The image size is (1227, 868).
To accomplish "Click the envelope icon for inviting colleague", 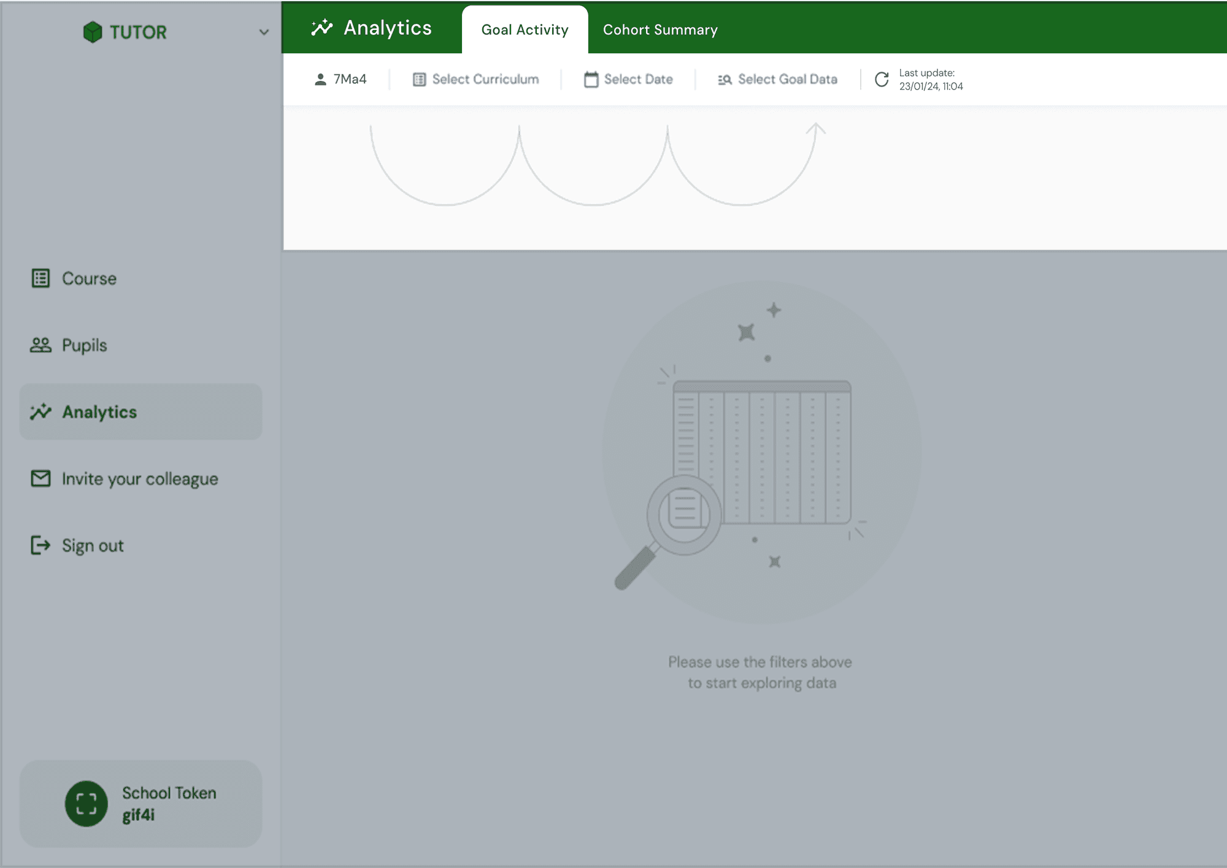I will tap(40, 478).
